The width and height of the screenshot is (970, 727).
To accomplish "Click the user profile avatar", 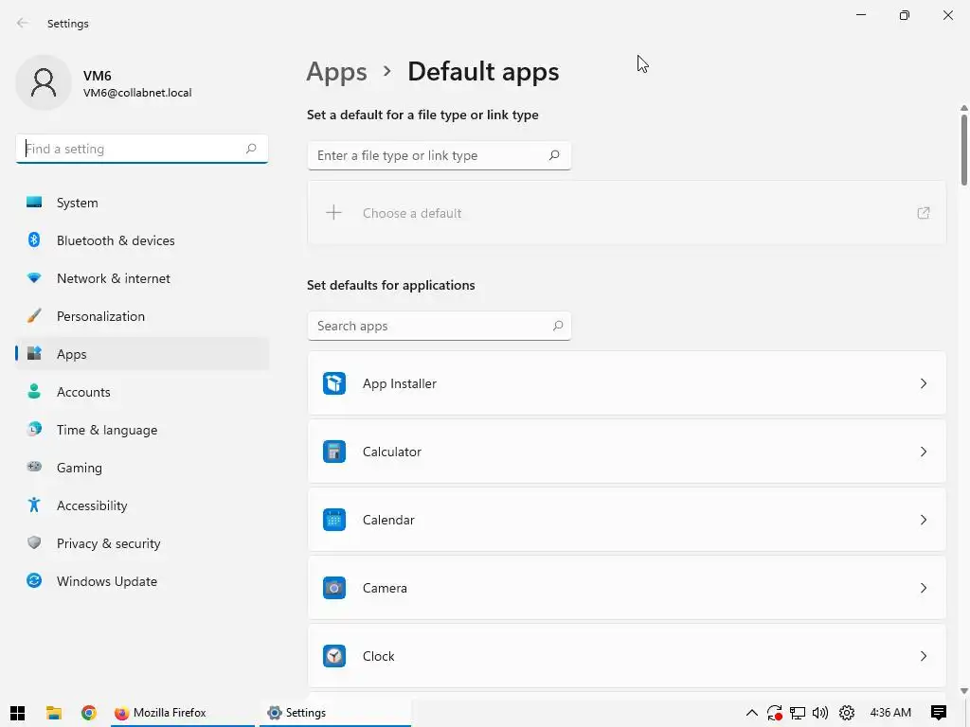I will coord(44,83).
